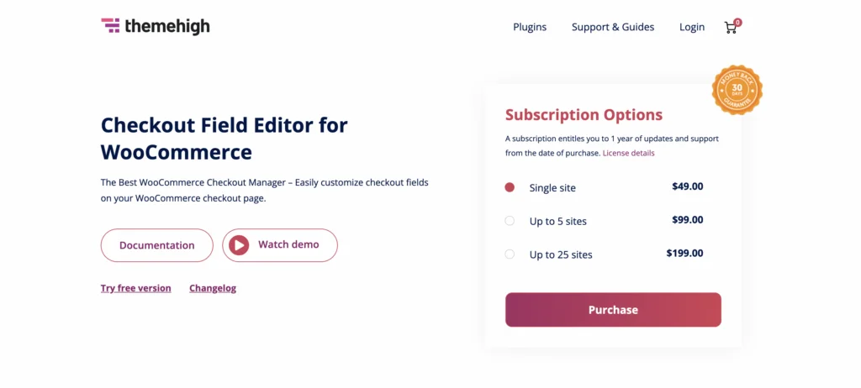Go to the Login page
The height and width of the screenshot is (388, 861).
[x=692, y=27]
